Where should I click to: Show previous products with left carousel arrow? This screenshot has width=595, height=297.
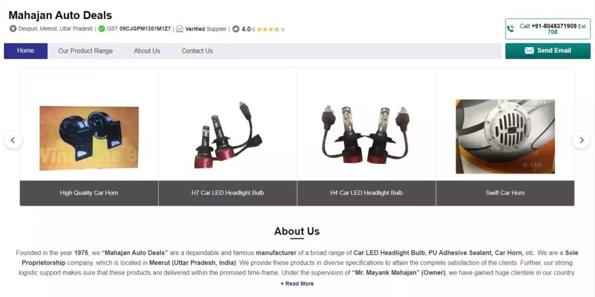[13, 140]
